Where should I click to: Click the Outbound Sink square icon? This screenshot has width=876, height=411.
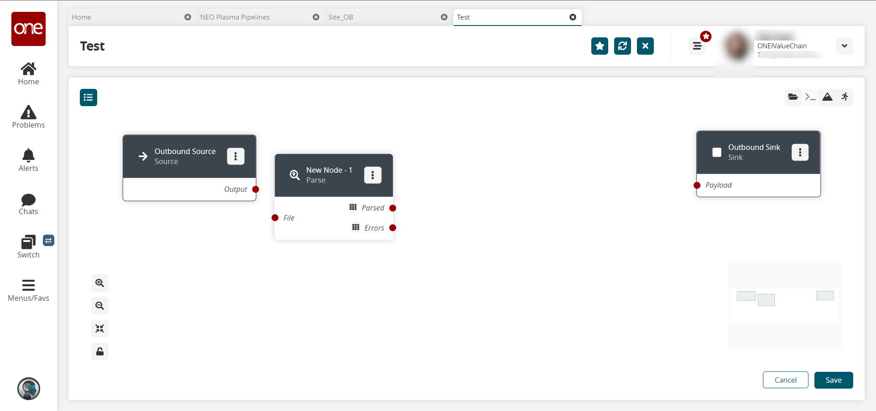point(717,152)
